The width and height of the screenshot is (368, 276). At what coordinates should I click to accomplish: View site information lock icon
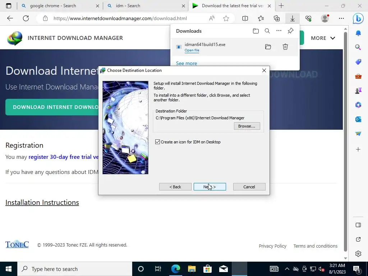tap(45, 18)
